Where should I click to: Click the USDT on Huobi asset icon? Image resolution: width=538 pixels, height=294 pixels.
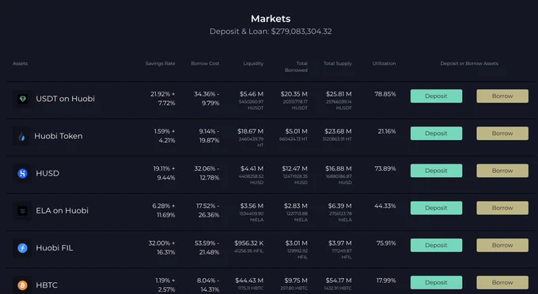pos(23,99)
